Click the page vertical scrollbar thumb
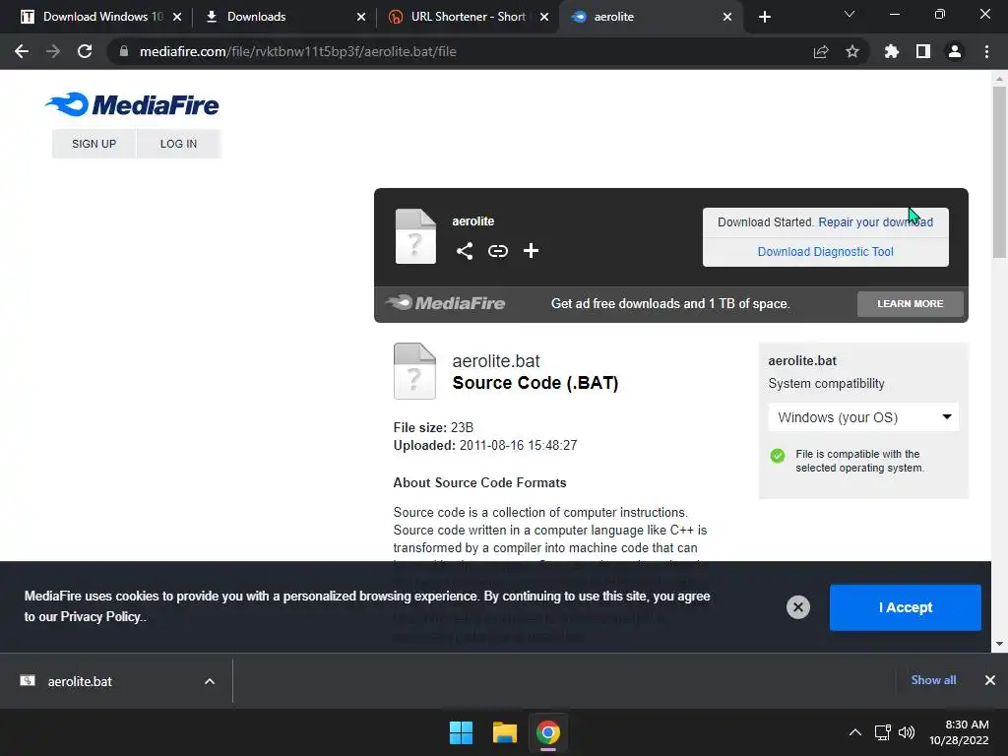 (999, 171)
